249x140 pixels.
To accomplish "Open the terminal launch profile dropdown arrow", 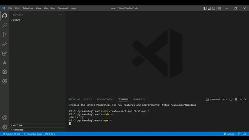I will coord(226,100).
